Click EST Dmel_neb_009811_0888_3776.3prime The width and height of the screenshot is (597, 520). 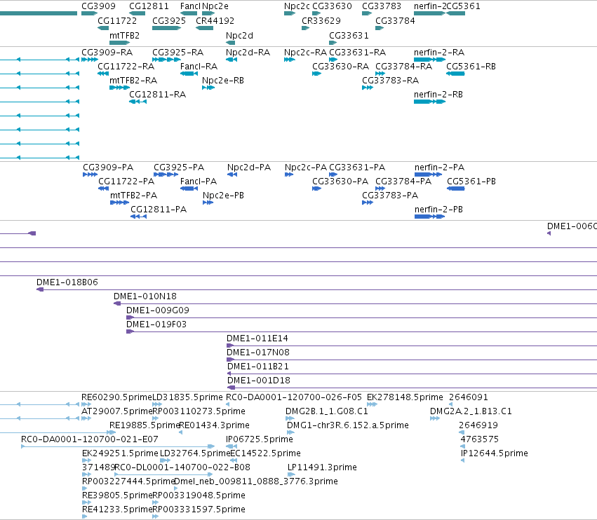(x=175, y=488)
